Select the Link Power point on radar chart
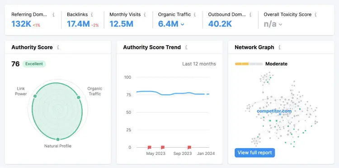339x168 pixels. click(x=35, y=96)
